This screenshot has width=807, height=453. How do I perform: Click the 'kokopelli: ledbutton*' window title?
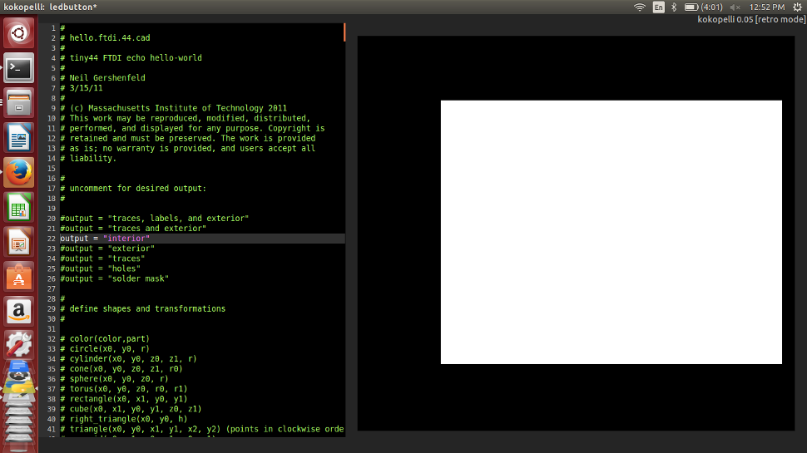point(51,7)
